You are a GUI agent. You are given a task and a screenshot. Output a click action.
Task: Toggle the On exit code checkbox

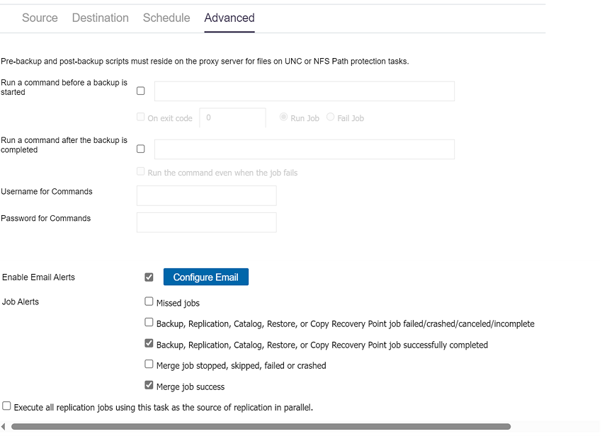pyautogui.click(x=140, y=118)
